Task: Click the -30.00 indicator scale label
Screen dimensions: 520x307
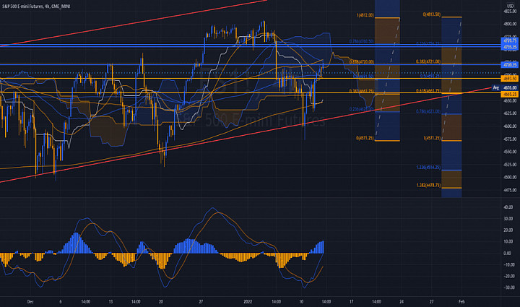Action: (508, 287)
